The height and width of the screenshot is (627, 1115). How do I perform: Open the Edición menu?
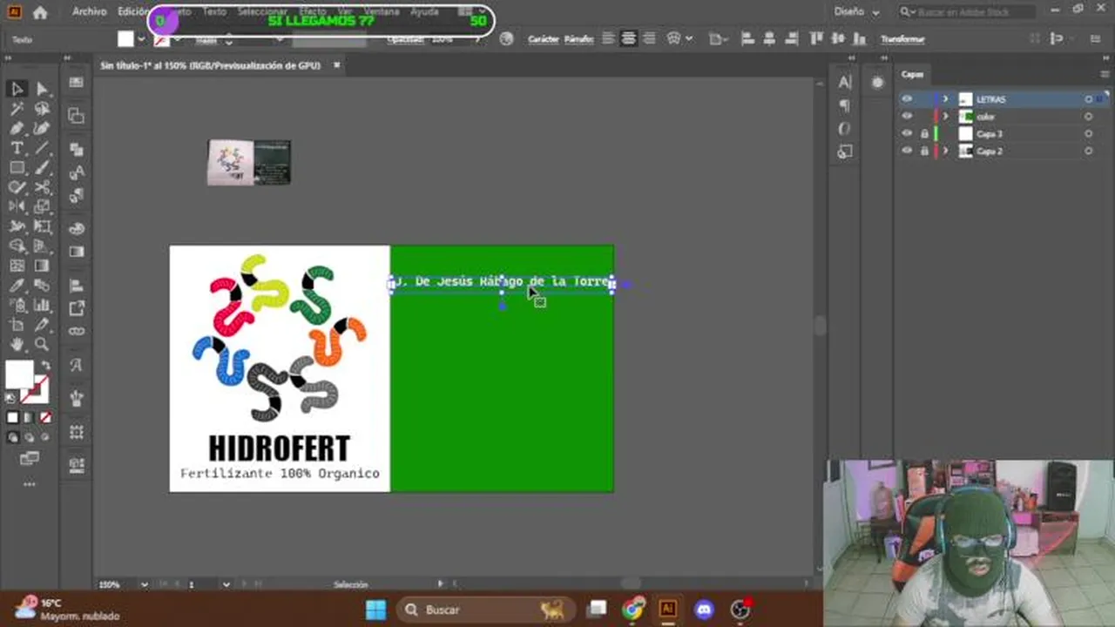133,12
